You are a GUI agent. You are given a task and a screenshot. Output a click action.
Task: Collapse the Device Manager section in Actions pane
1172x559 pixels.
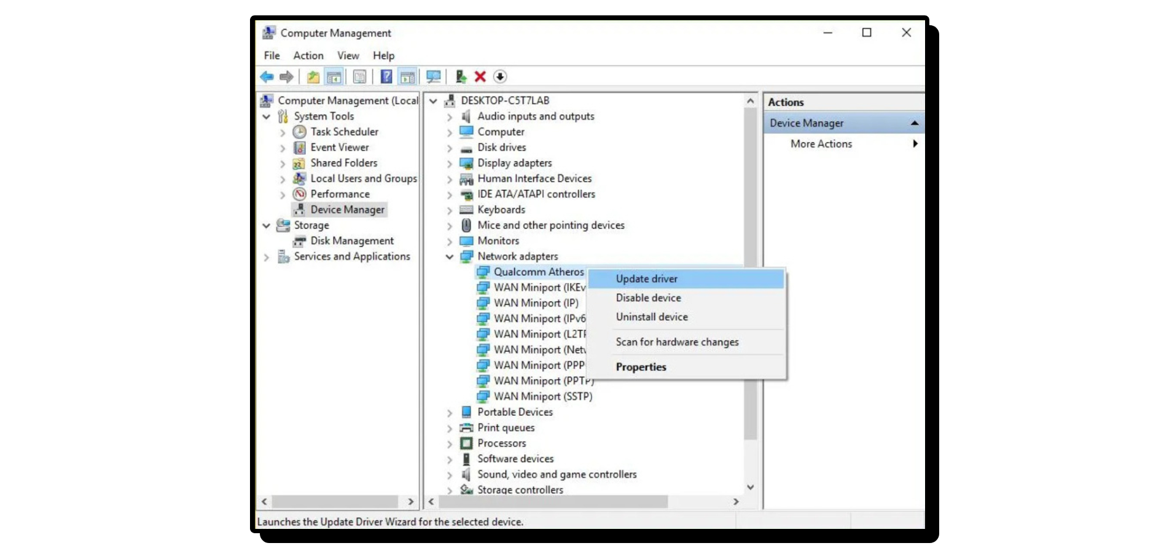tap(914, 123)
